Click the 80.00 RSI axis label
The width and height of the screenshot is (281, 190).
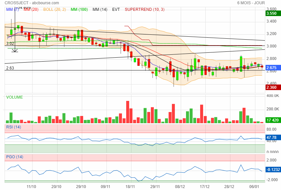(x=271, y=129)
